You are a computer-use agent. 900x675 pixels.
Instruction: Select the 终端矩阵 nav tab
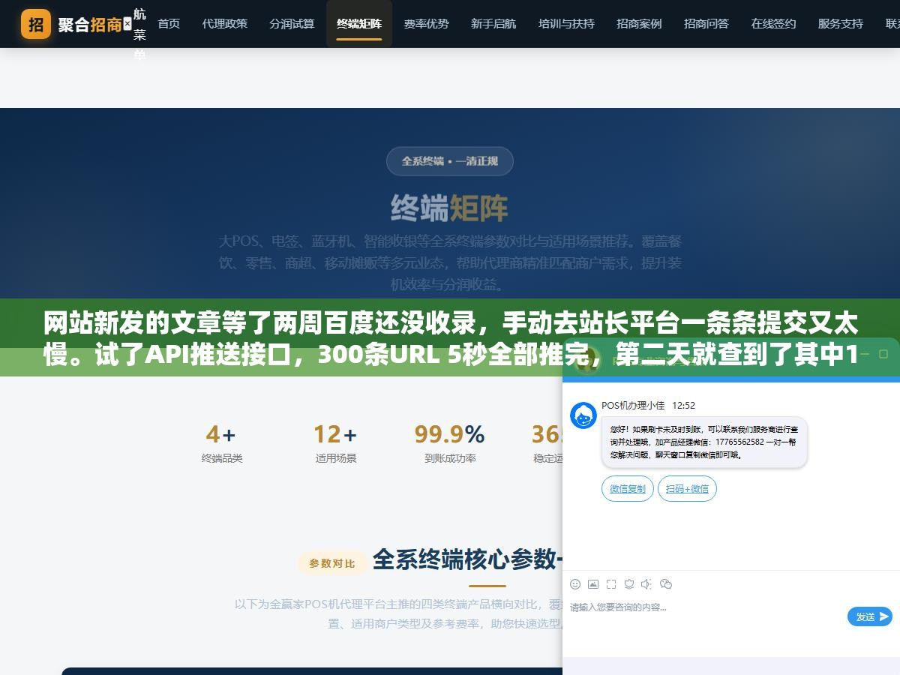click(359, 24)
